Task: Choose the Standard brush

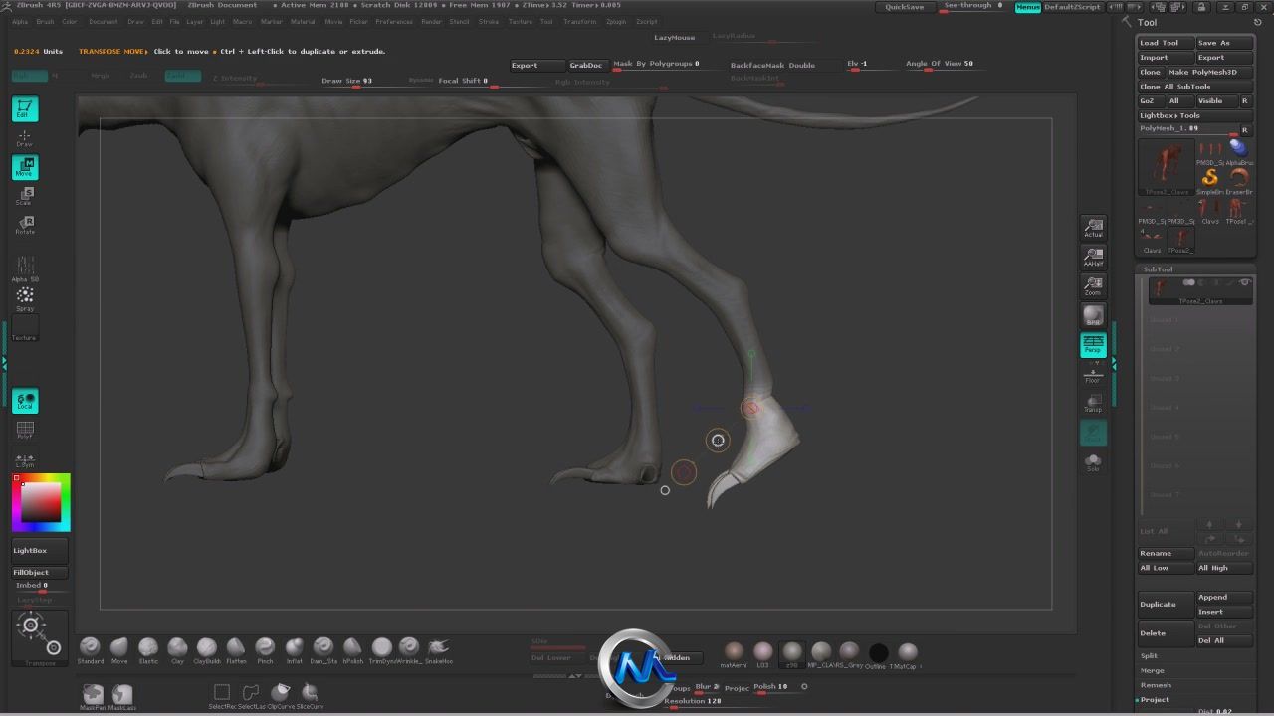Action: [x=90, y=650]
